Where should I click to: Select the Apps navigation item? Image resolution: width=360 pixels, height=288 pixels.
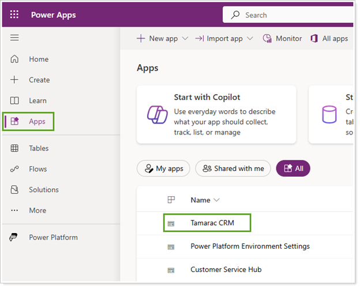[x=37, y=121]
